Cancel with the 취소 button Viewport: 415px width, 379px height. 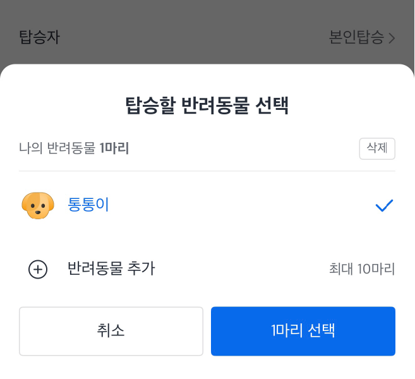(x=111, y=331)
